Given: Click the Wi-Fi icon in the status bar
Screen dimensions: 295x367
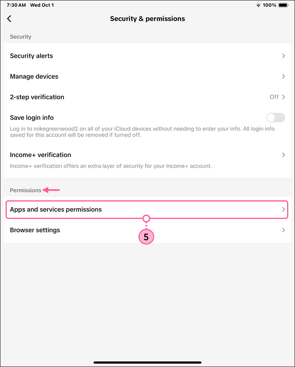Looking at the screenshot, I should pyautogui.click(x=258, y=5).
